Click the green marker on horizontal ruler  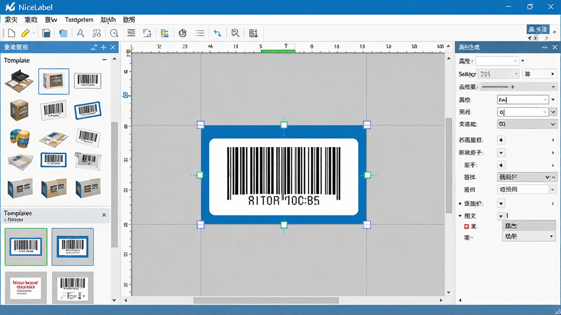point(278,51)
